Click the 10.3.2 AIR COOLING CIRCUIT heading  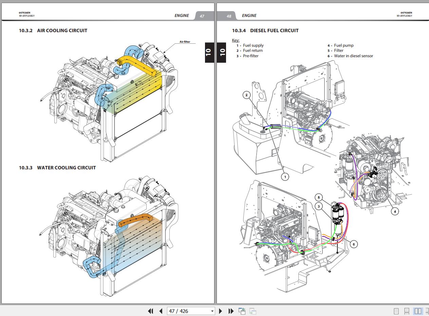point(53,30)
